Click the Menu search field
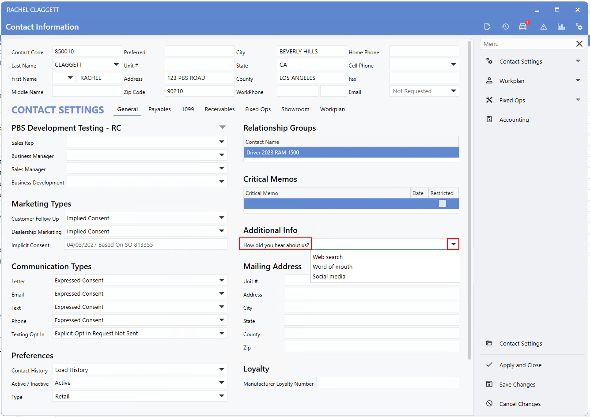This screenshot has width=590, height=417. [527, 44]
